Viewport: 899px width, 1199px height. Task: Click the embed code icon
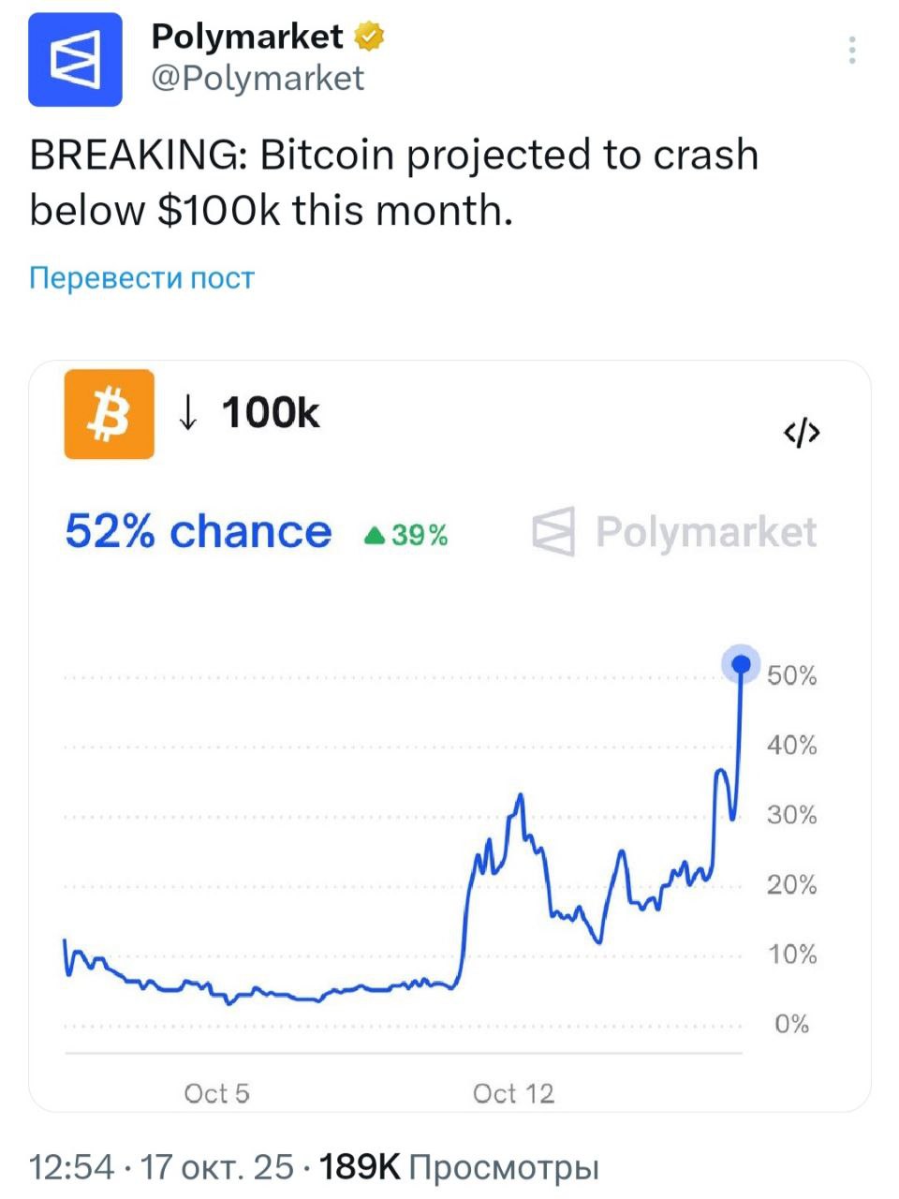click(802, 433)
